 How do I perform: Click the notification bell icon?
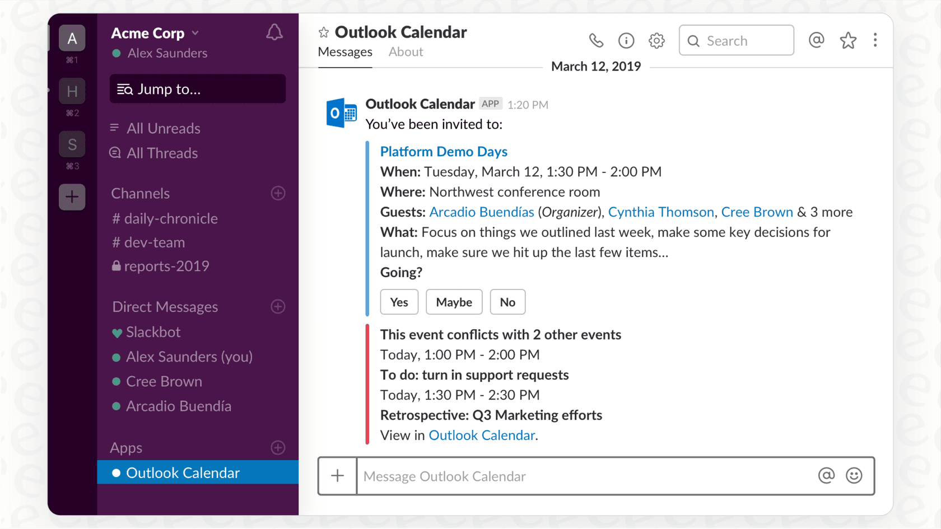274,32
